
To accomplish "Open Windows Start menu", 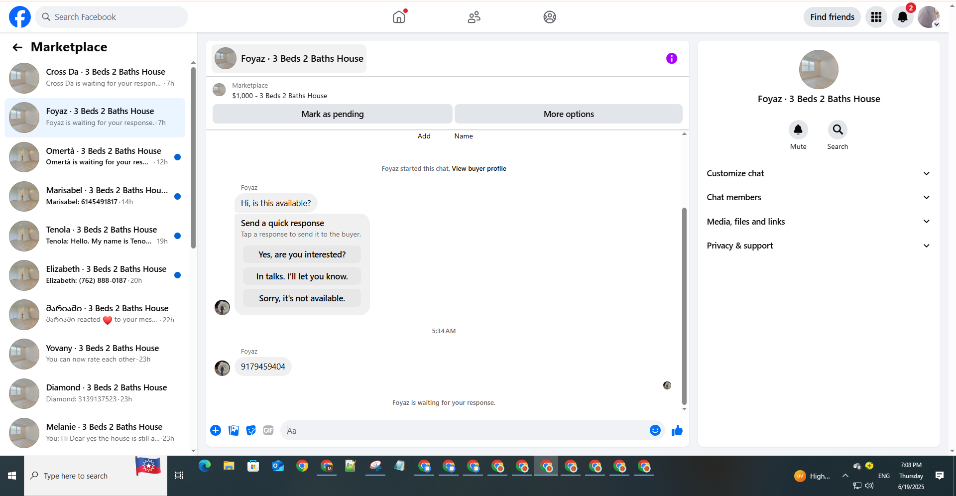I will click(12, 476).
